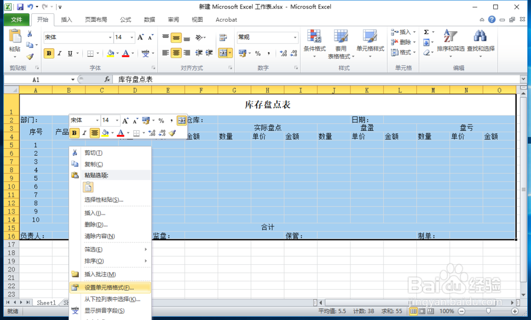Switch to the 插入 ribbon tab
531x320 pixels.
coord(66,20)
